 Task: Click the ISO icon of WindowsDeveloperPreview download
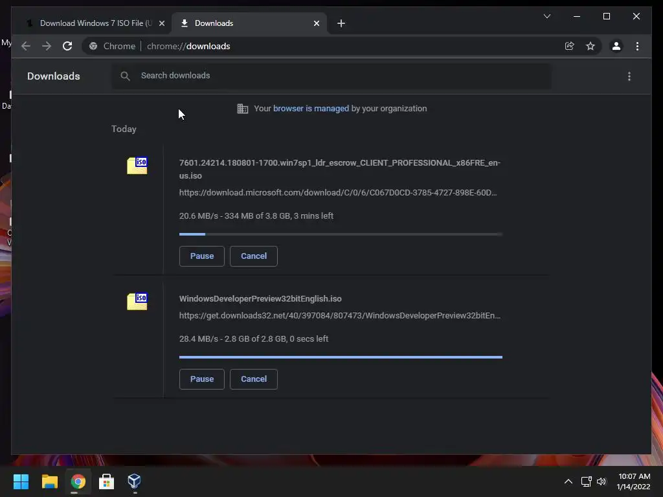137,301
